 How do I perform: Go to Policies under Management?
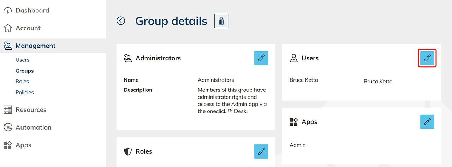coord(25,93)
